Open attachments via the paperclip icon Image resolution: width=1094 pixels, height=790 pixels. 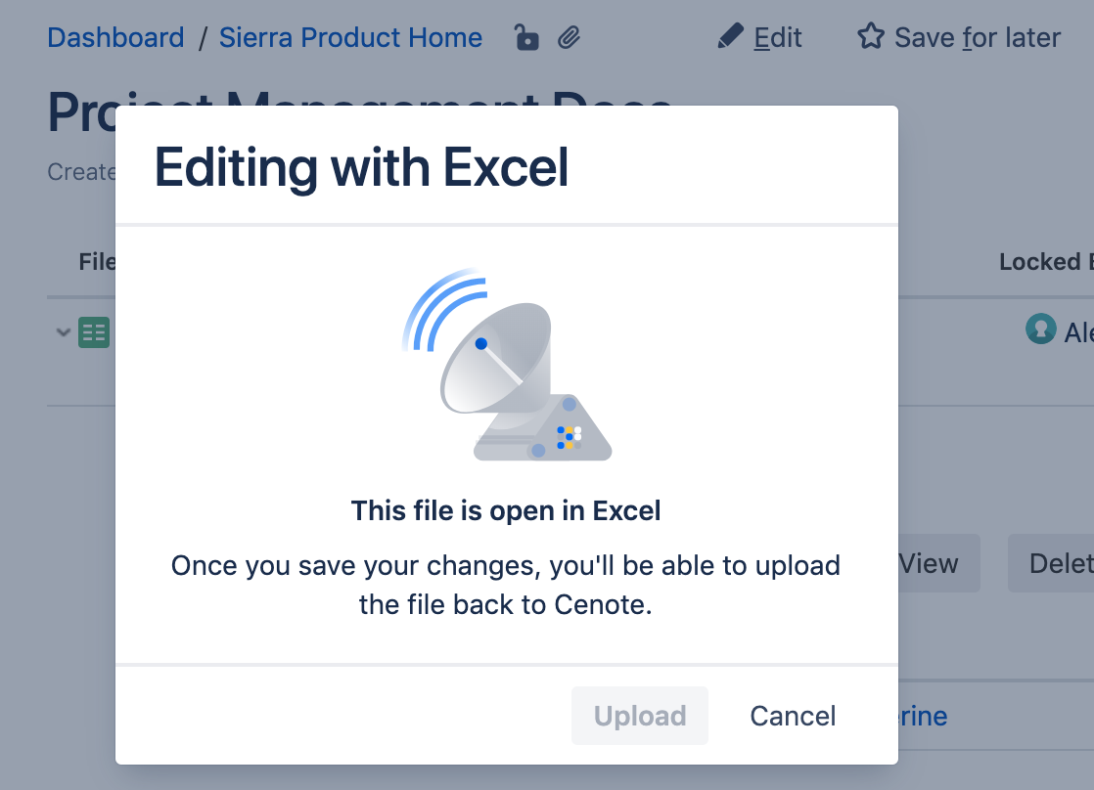[x=570, y=38]
